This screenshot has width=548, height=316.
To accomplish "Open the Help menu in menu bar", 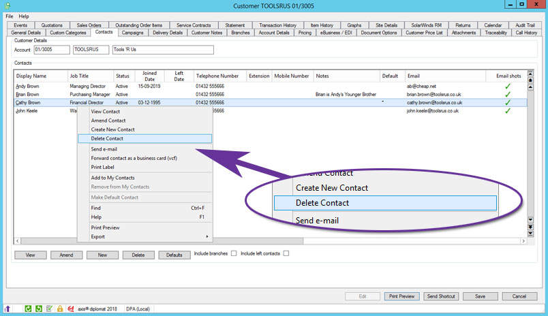I will (x=24, y=16).
